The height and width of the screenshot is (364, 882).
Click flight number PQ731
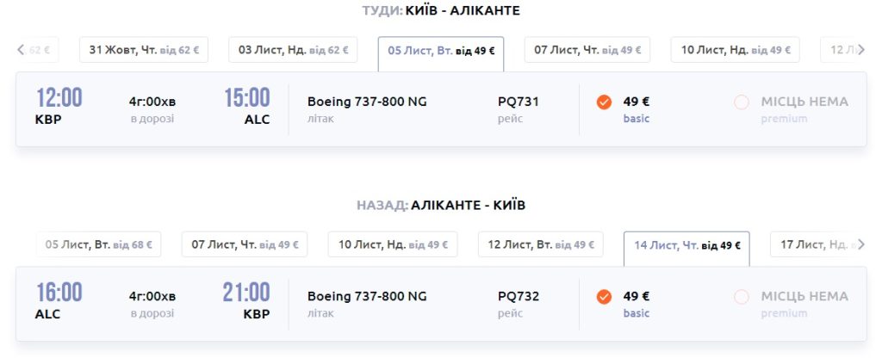coord(519,102)
